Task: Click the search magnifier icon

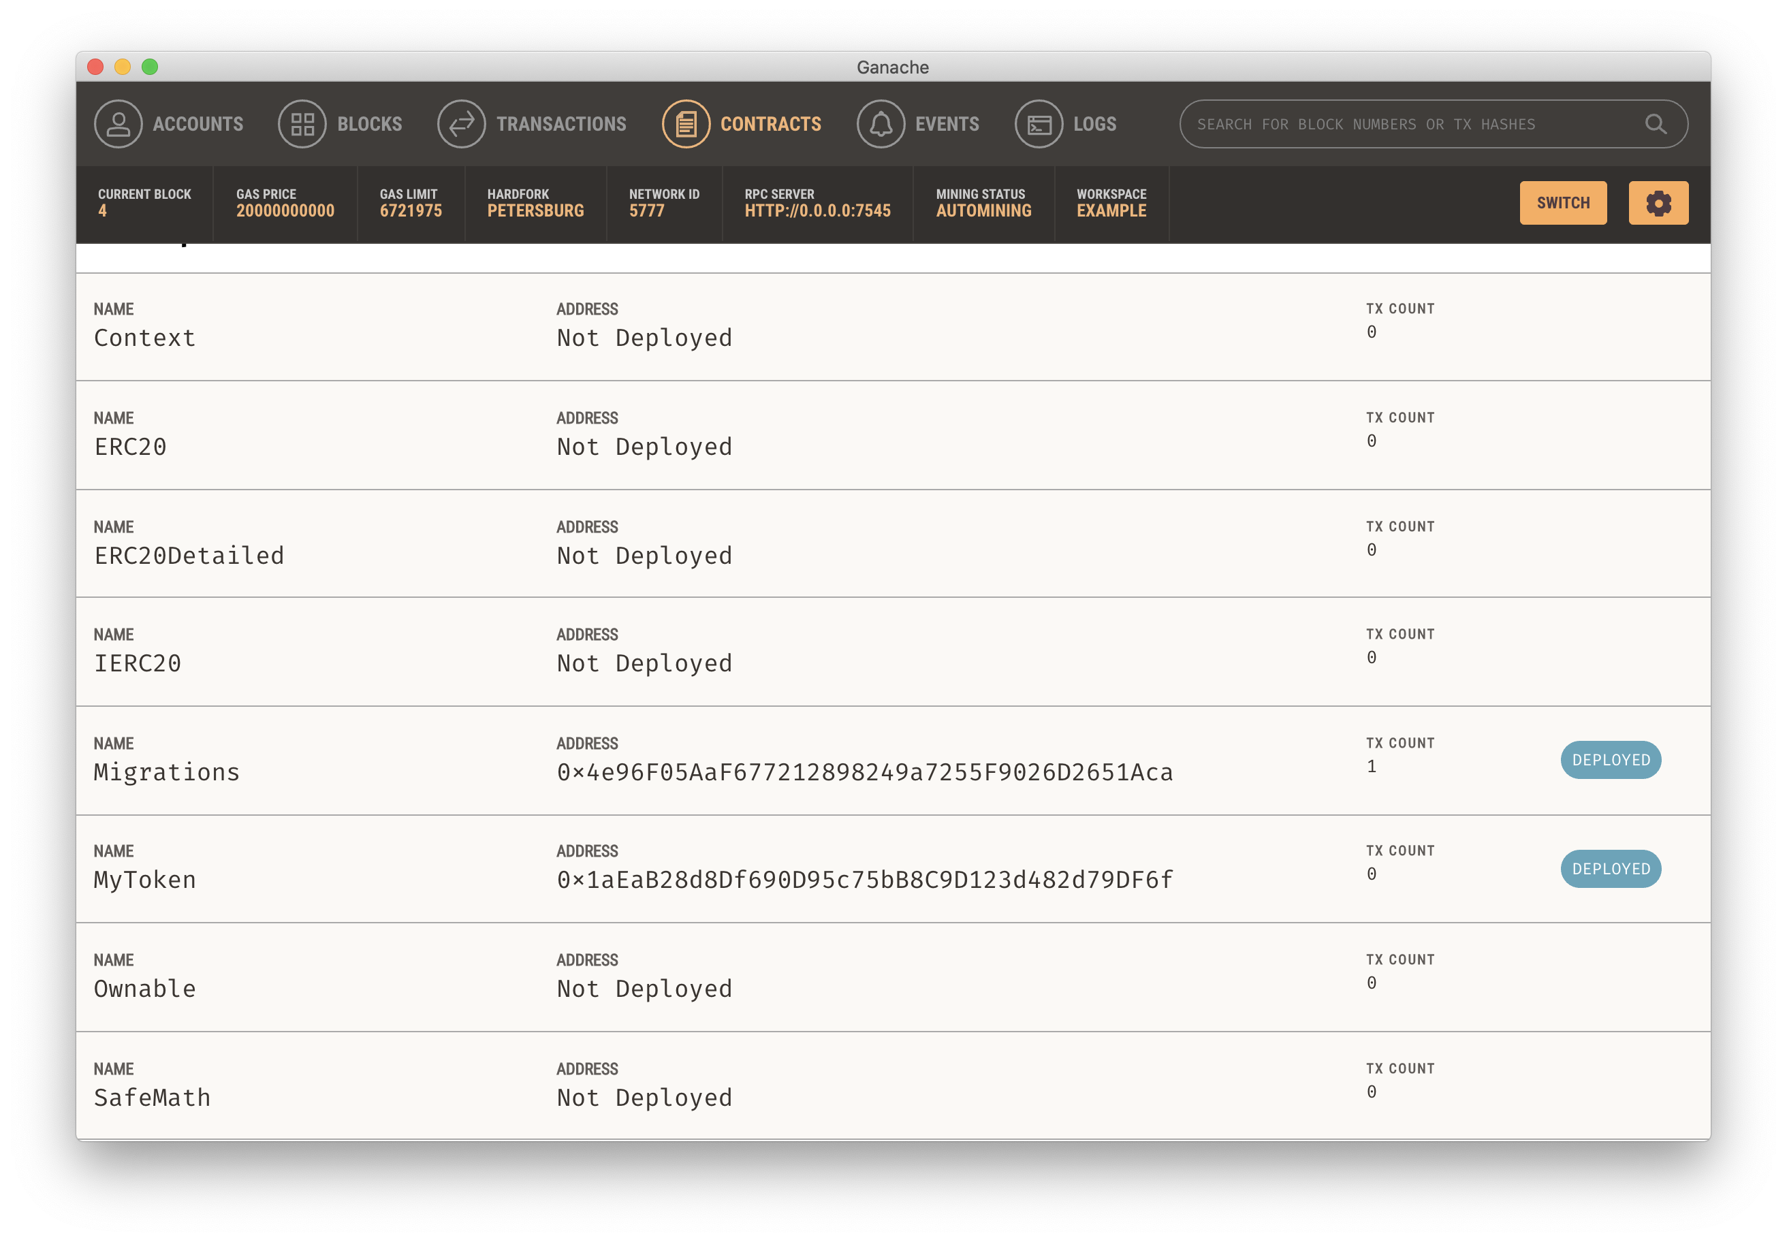Action: 1656,124
